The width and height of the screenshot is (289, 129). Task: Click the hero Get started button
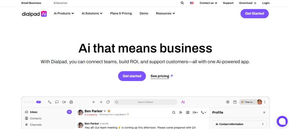click(132, 76)
